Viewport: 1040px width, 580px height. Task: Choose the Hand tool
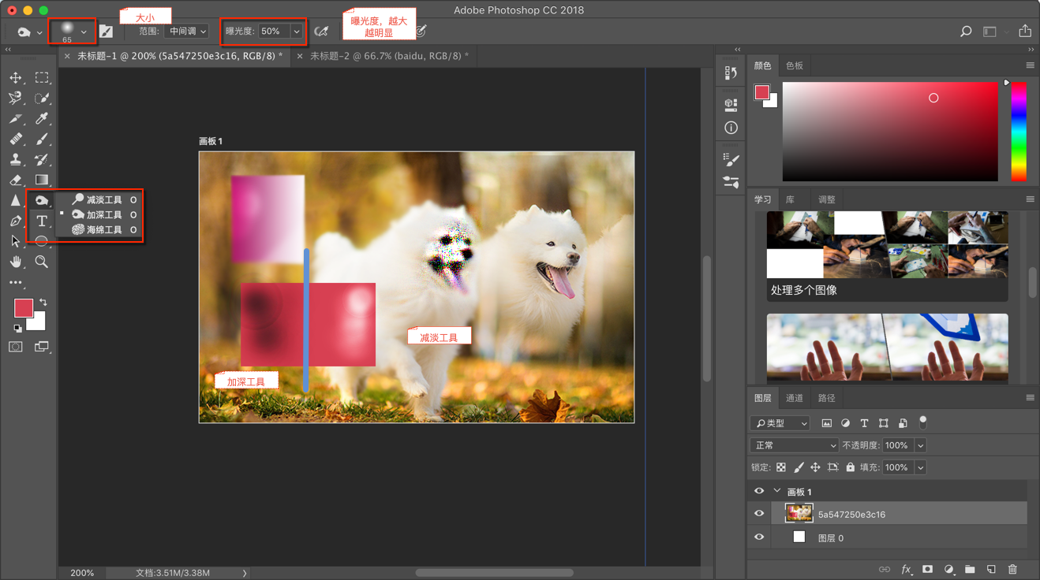point(16,262)
